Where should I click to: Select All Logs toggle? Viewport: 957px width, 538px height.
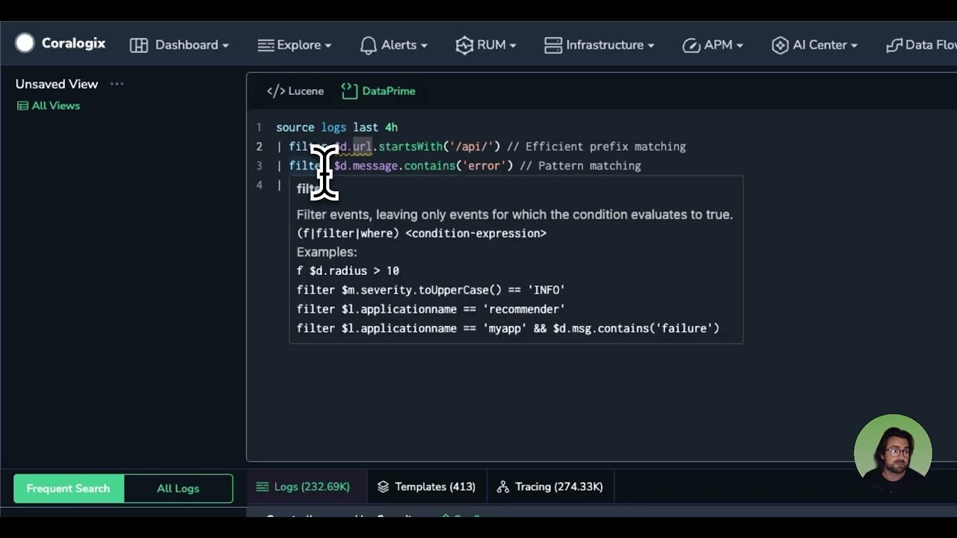[x=178, y=489]
